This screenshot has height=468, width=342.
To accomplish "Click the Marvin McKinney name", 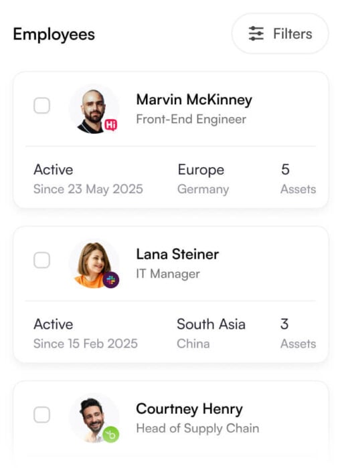I will click(194, 100).
